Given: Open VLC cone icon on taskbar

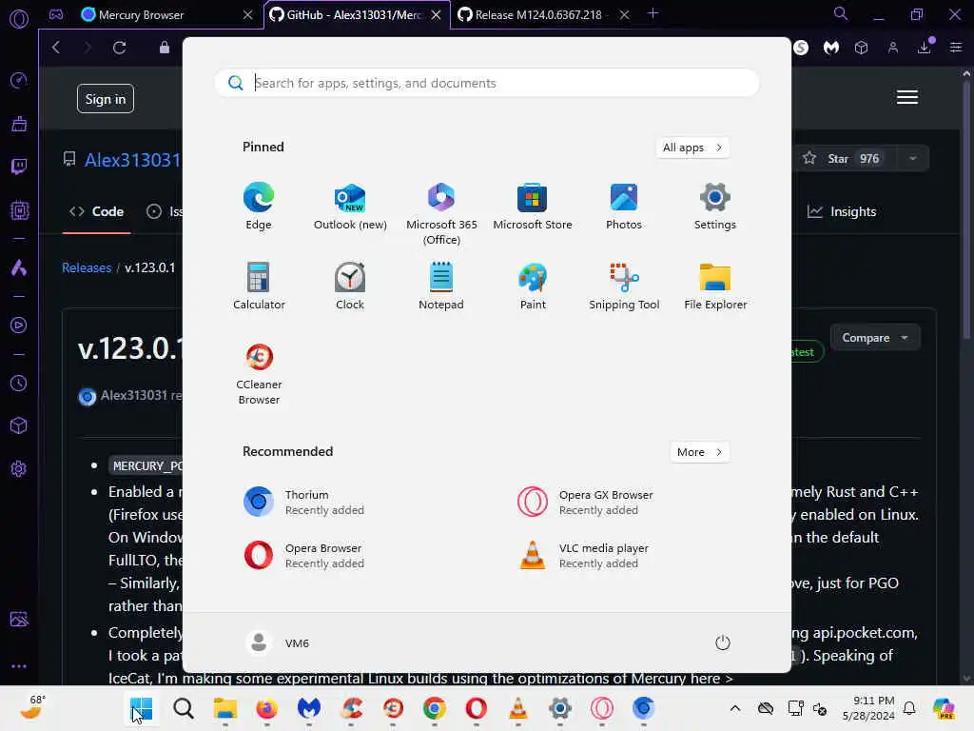Looking at the screenshot, I should click(x=518, y=708).
